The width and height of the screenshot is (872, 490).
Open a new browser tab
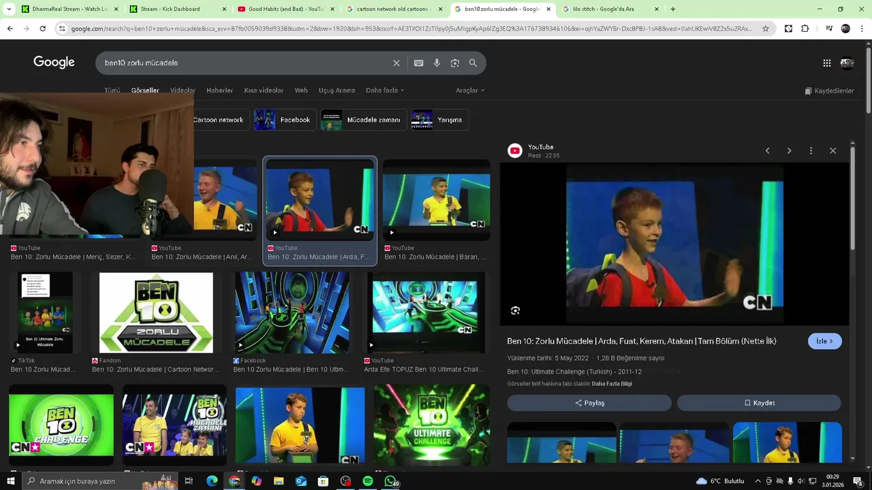tap(673, 9)
